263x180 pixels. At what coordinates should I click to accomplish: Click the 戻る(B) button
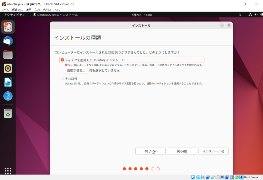(x=182, y=151)
